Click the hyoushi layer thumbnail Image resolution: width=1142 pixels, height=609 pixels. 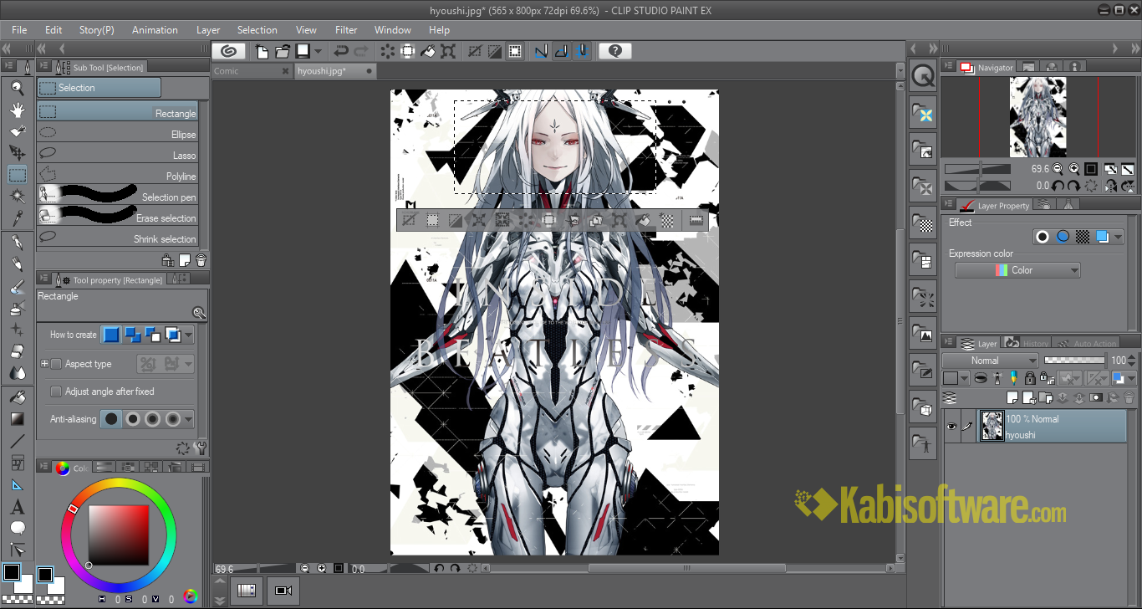(992, 427)
